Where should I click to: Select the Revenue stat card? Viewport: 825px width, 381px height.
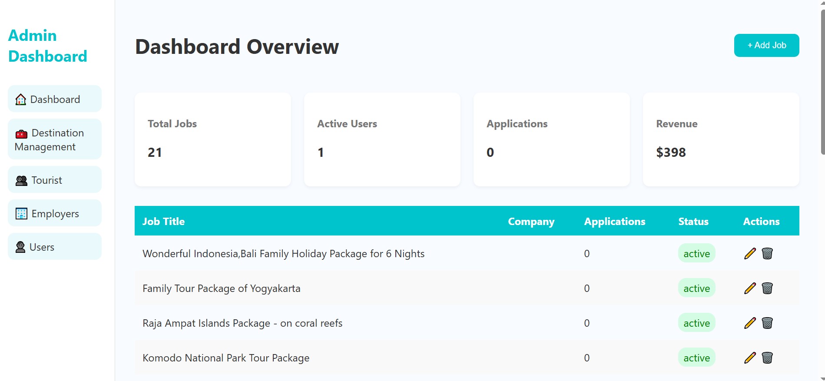coord(721,139)
